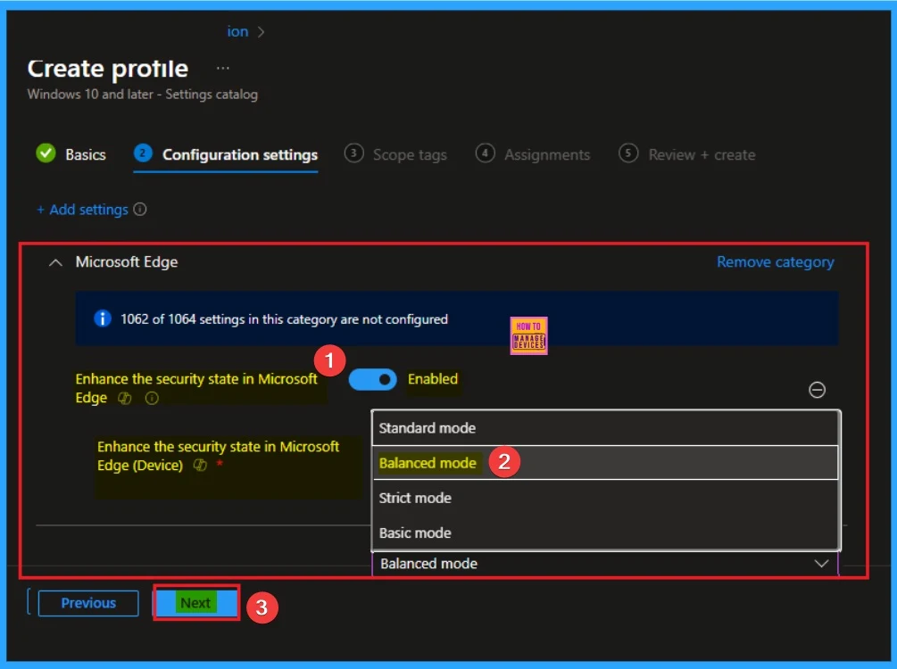Click the Copilot icon beside the Edge (Device) setting

tap(200, 465)
